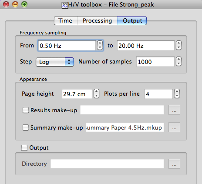Decrease the From frequency with down arrow
This screenshot has width=202, height=184.
(100, 47)
